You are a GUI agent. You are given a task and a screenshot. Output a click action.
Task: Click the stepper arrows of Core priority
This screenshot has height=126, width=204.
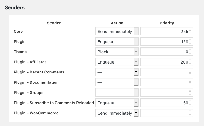click(190, 31)
